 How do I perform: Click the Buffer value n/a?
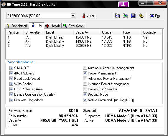click(75, 125)
